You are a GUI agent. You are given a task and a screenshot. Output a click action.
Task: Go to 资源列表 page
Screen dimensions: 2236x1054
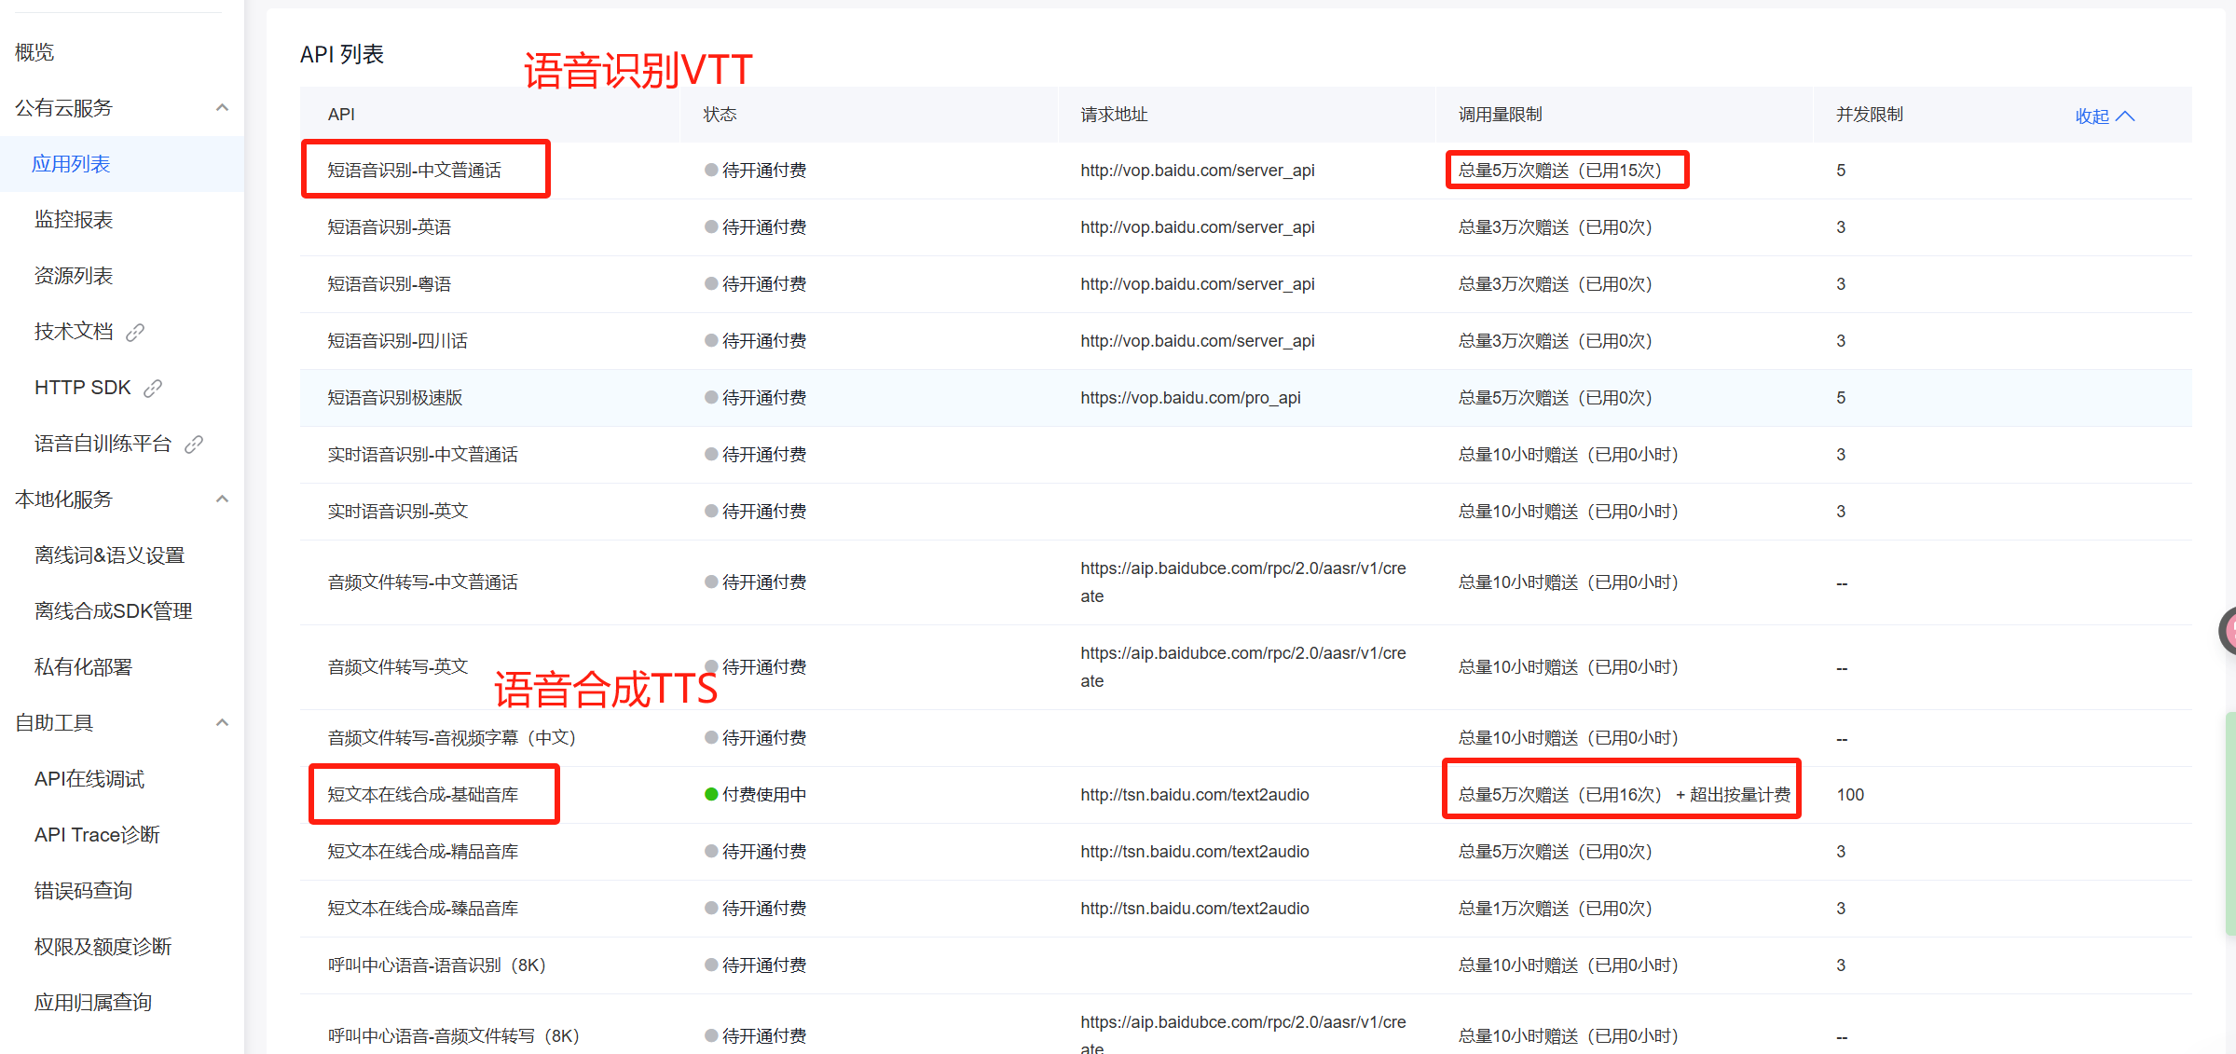coord(74,276)
